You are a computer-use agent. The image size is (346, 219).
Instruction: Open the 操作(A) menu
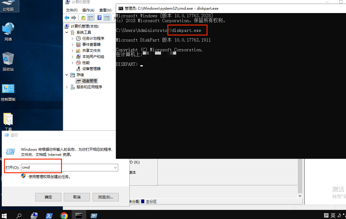88,10
